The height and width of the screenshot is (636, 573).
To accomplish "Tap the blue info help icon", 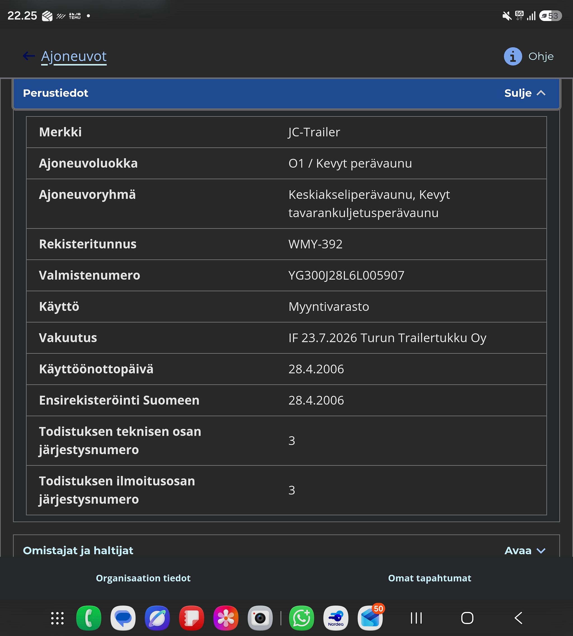I will point(513,56).
